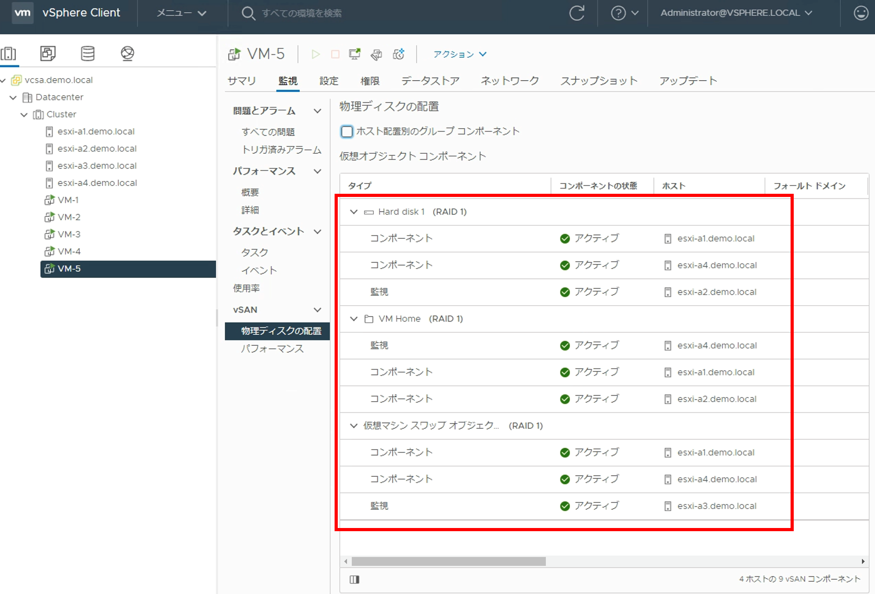This screenshot has height=594, width=875.
Task: Collapse the Hard disk 1 RAID group
Action: tap(354, 212)
